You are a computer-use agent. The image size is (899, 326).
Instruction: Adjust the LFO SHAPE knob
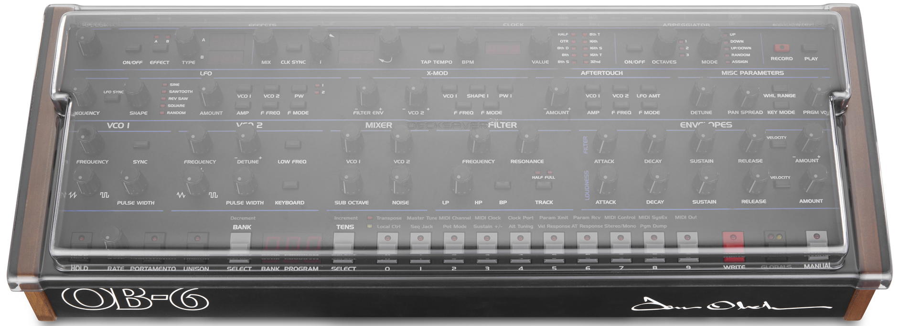click(138, 93)
